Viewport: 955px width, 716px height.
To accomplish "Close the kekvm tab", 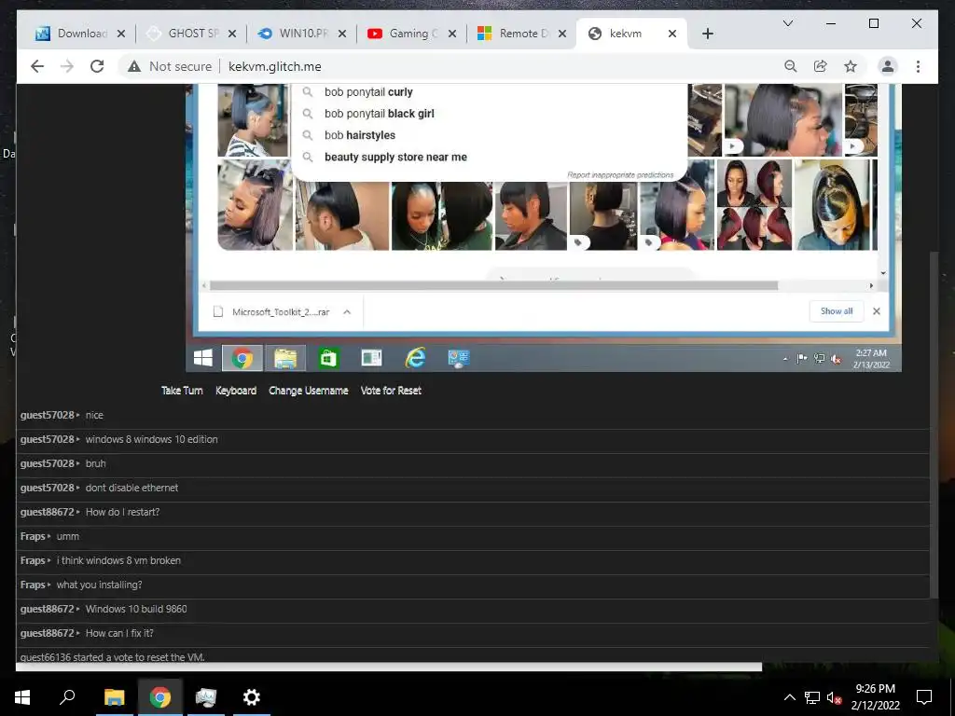I will [x=671, y=34].
